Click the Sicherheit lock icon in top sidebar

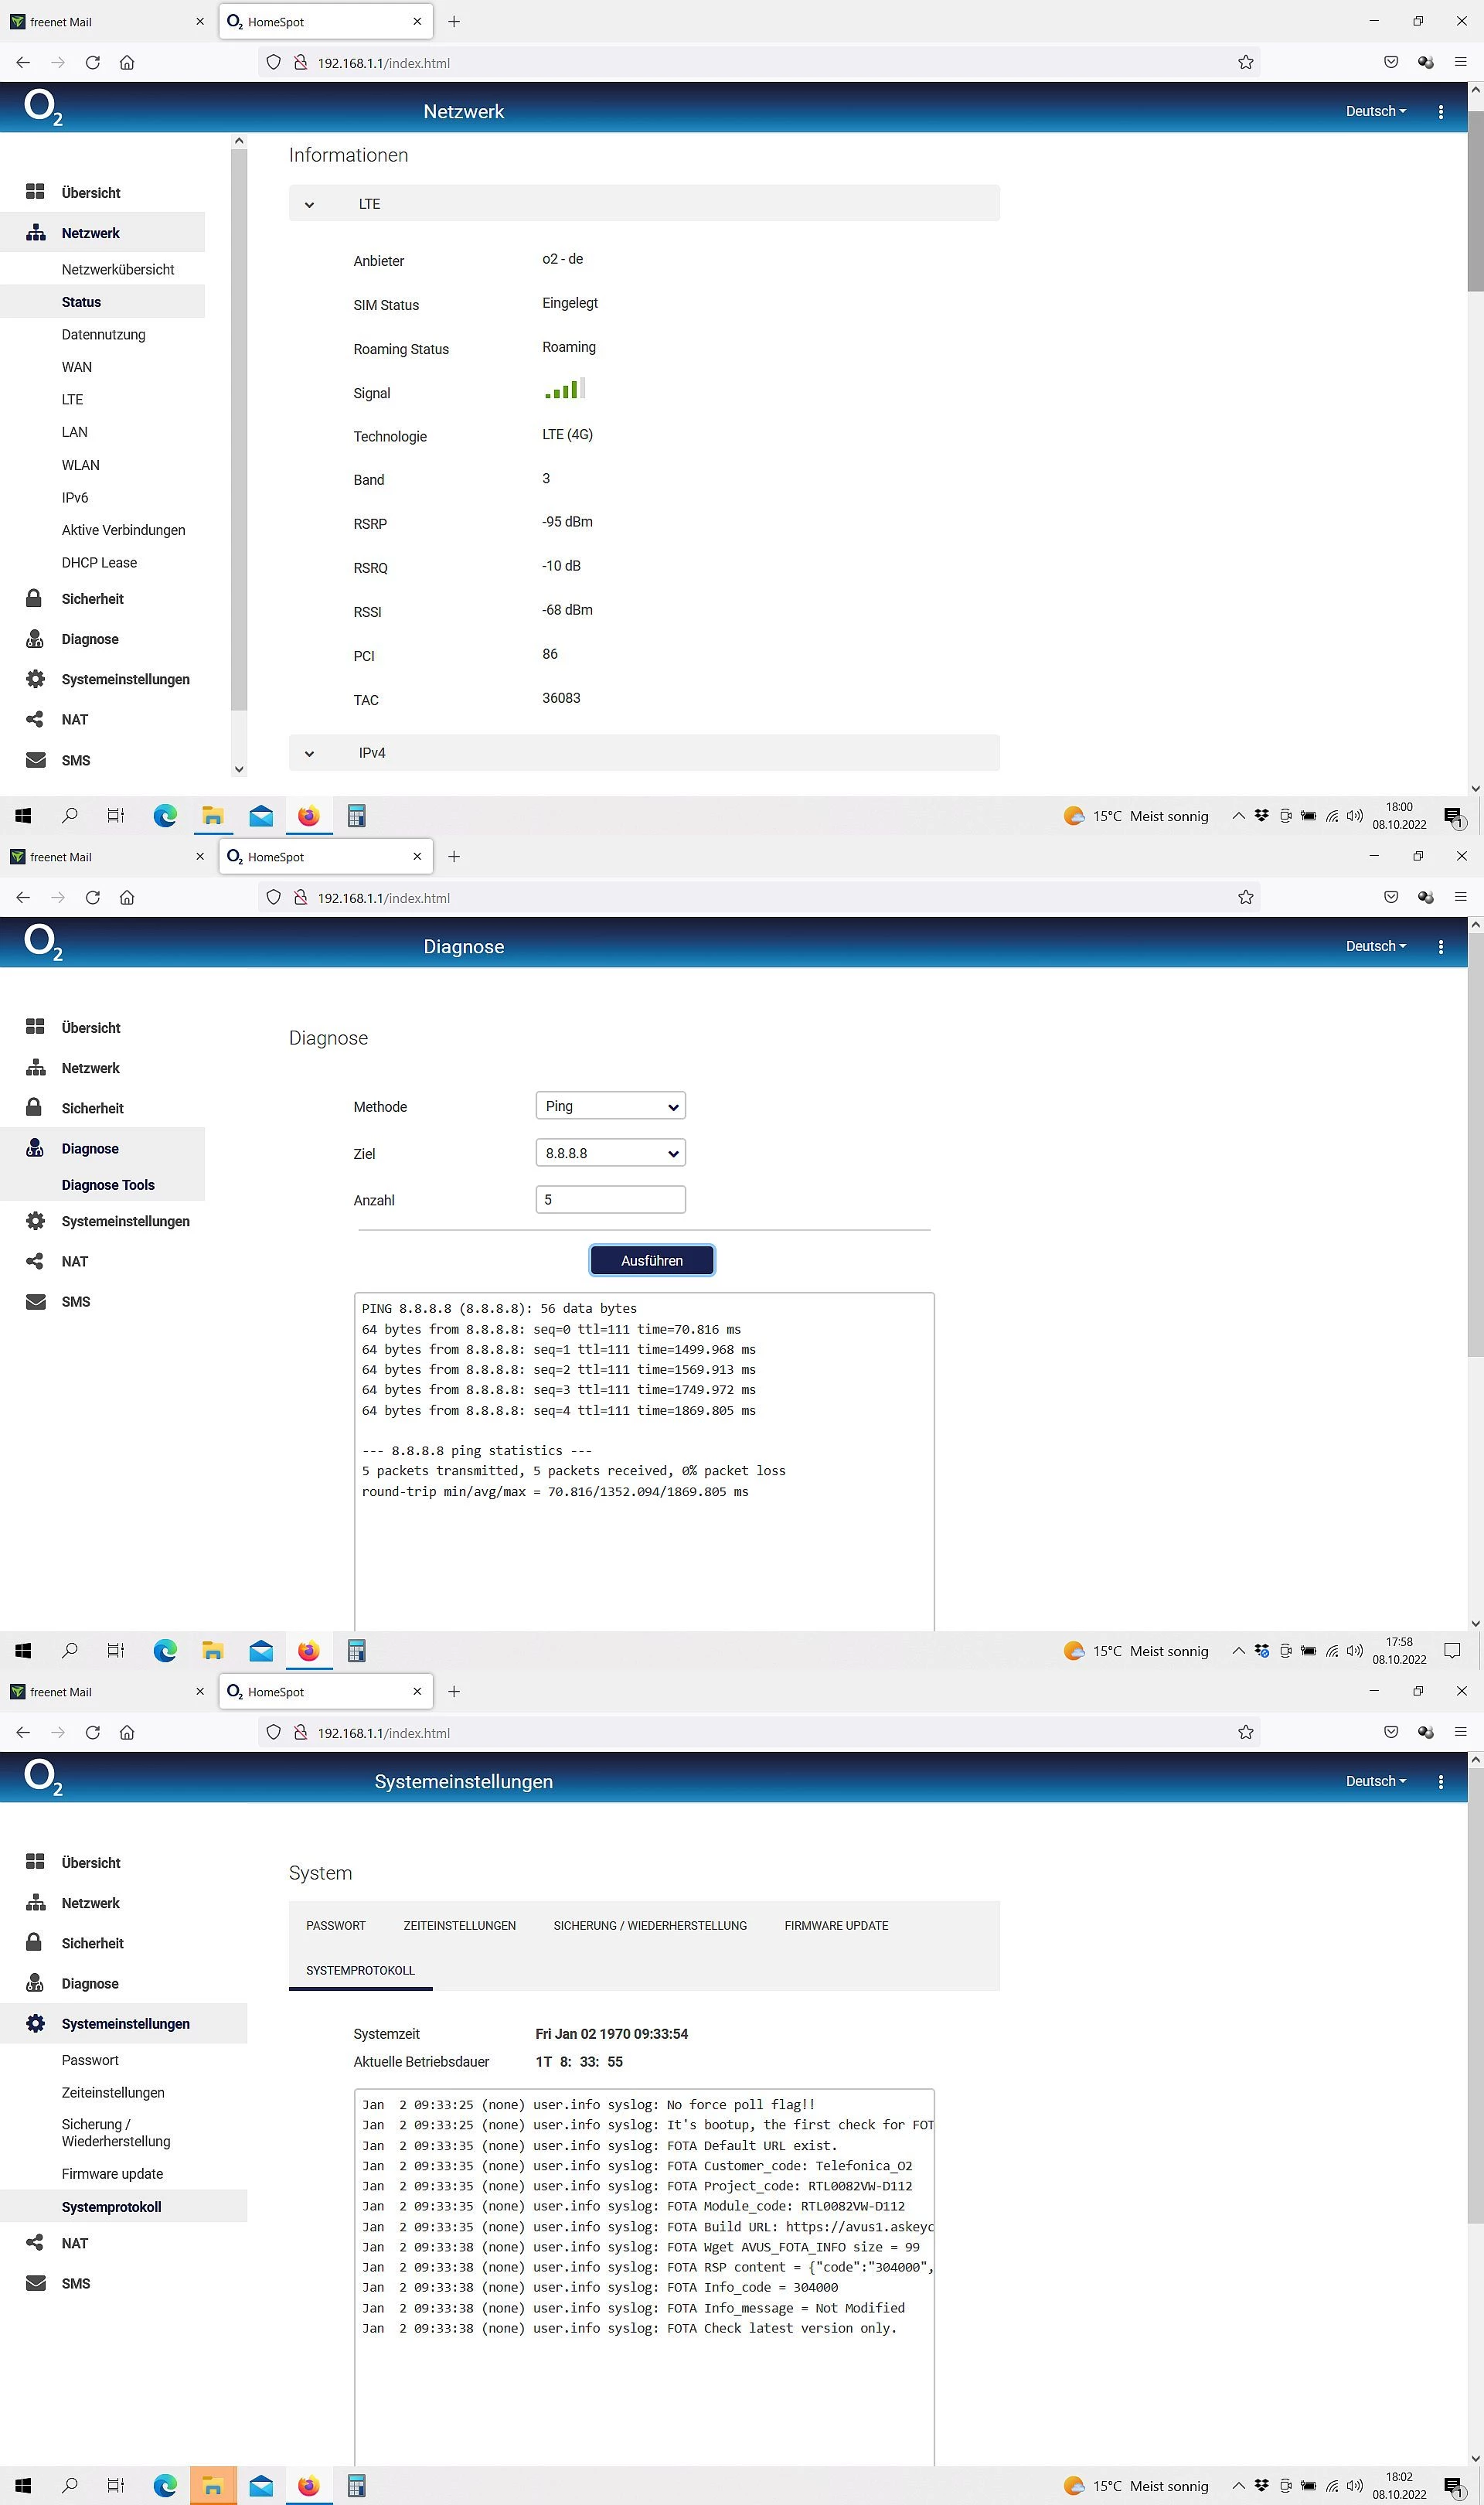(34, 598)
